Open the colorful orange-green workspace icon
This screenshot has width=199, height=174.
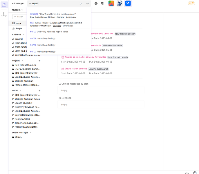click(x=111, y=3)
